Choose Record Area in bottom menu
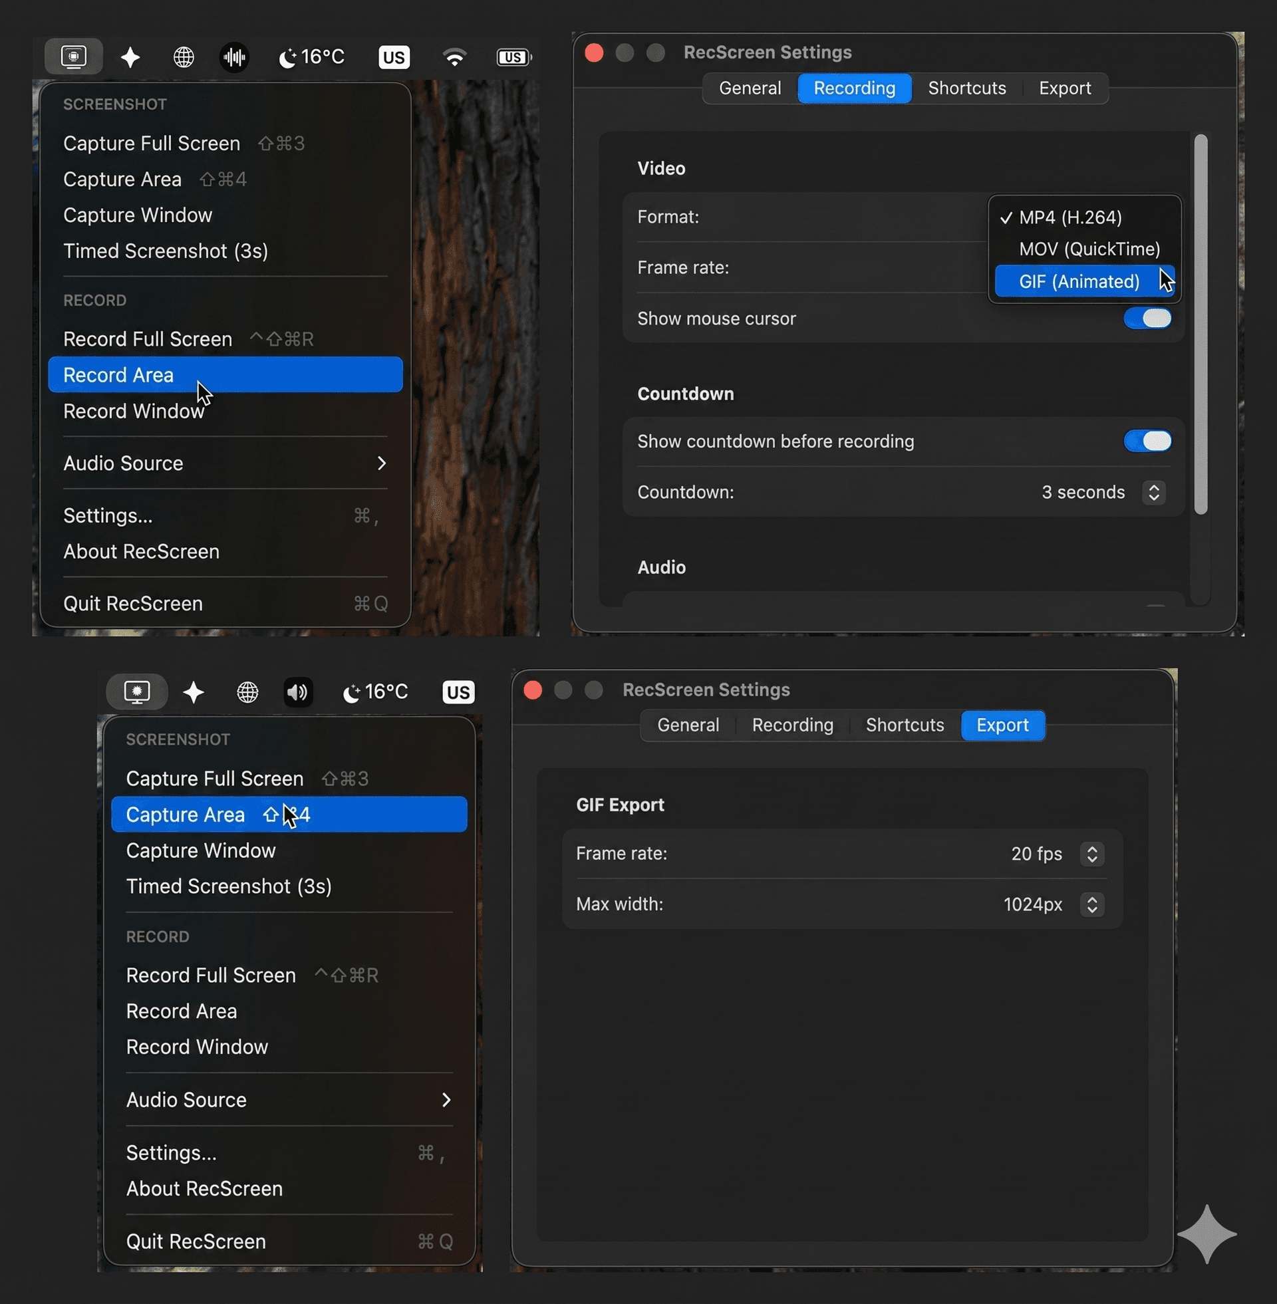 289,1011
